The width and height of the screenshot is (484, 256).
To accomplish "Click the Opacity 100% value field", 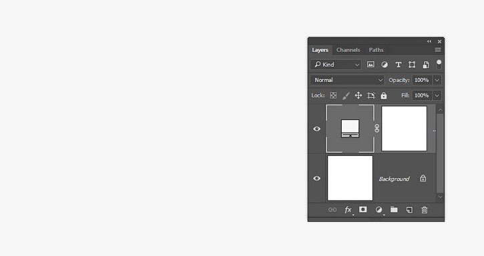I will click(422, 80).
